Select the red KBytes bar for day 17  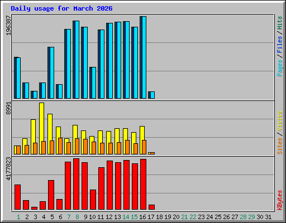pyautogui.click(x=152, y=207)
